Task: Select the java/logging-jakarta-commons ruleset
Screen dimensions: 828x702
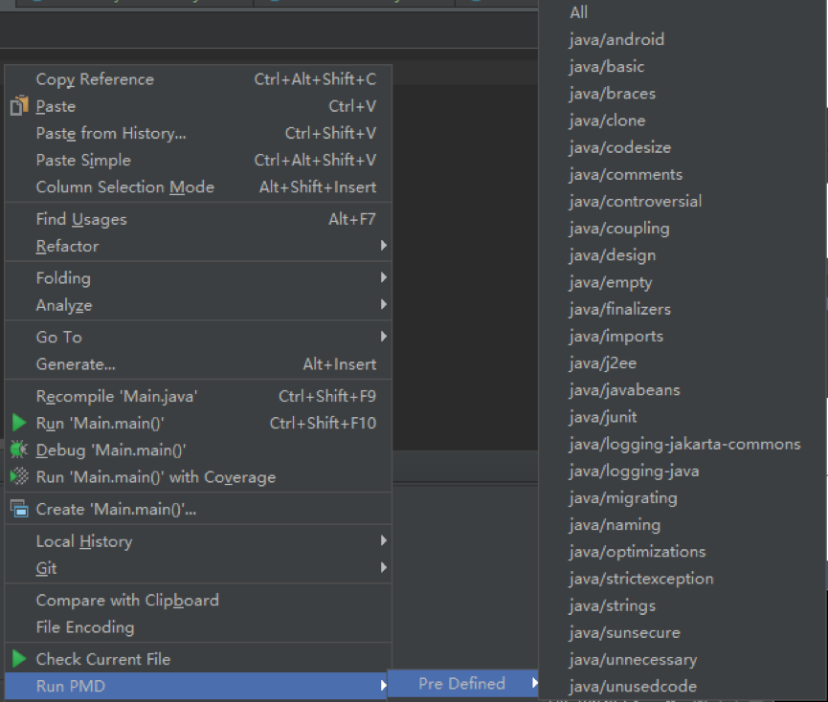Action: pos(683,444)
